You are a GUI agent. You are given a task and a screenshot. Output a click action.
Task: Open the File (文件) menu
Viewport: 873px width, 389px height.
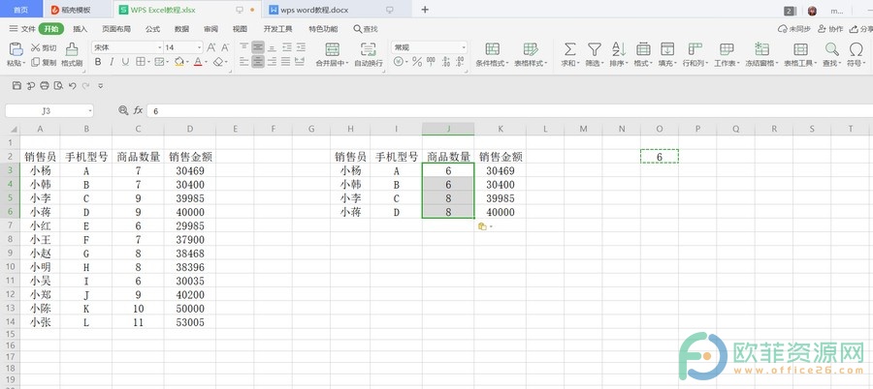point(22,29)
